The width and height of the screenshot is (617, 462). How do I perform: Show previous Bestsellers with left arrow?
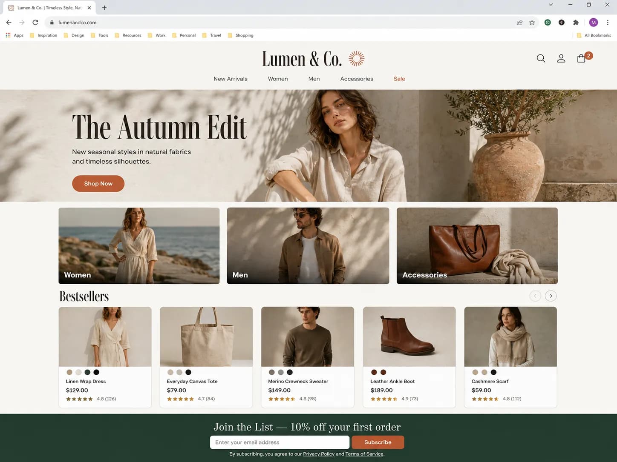535,296
